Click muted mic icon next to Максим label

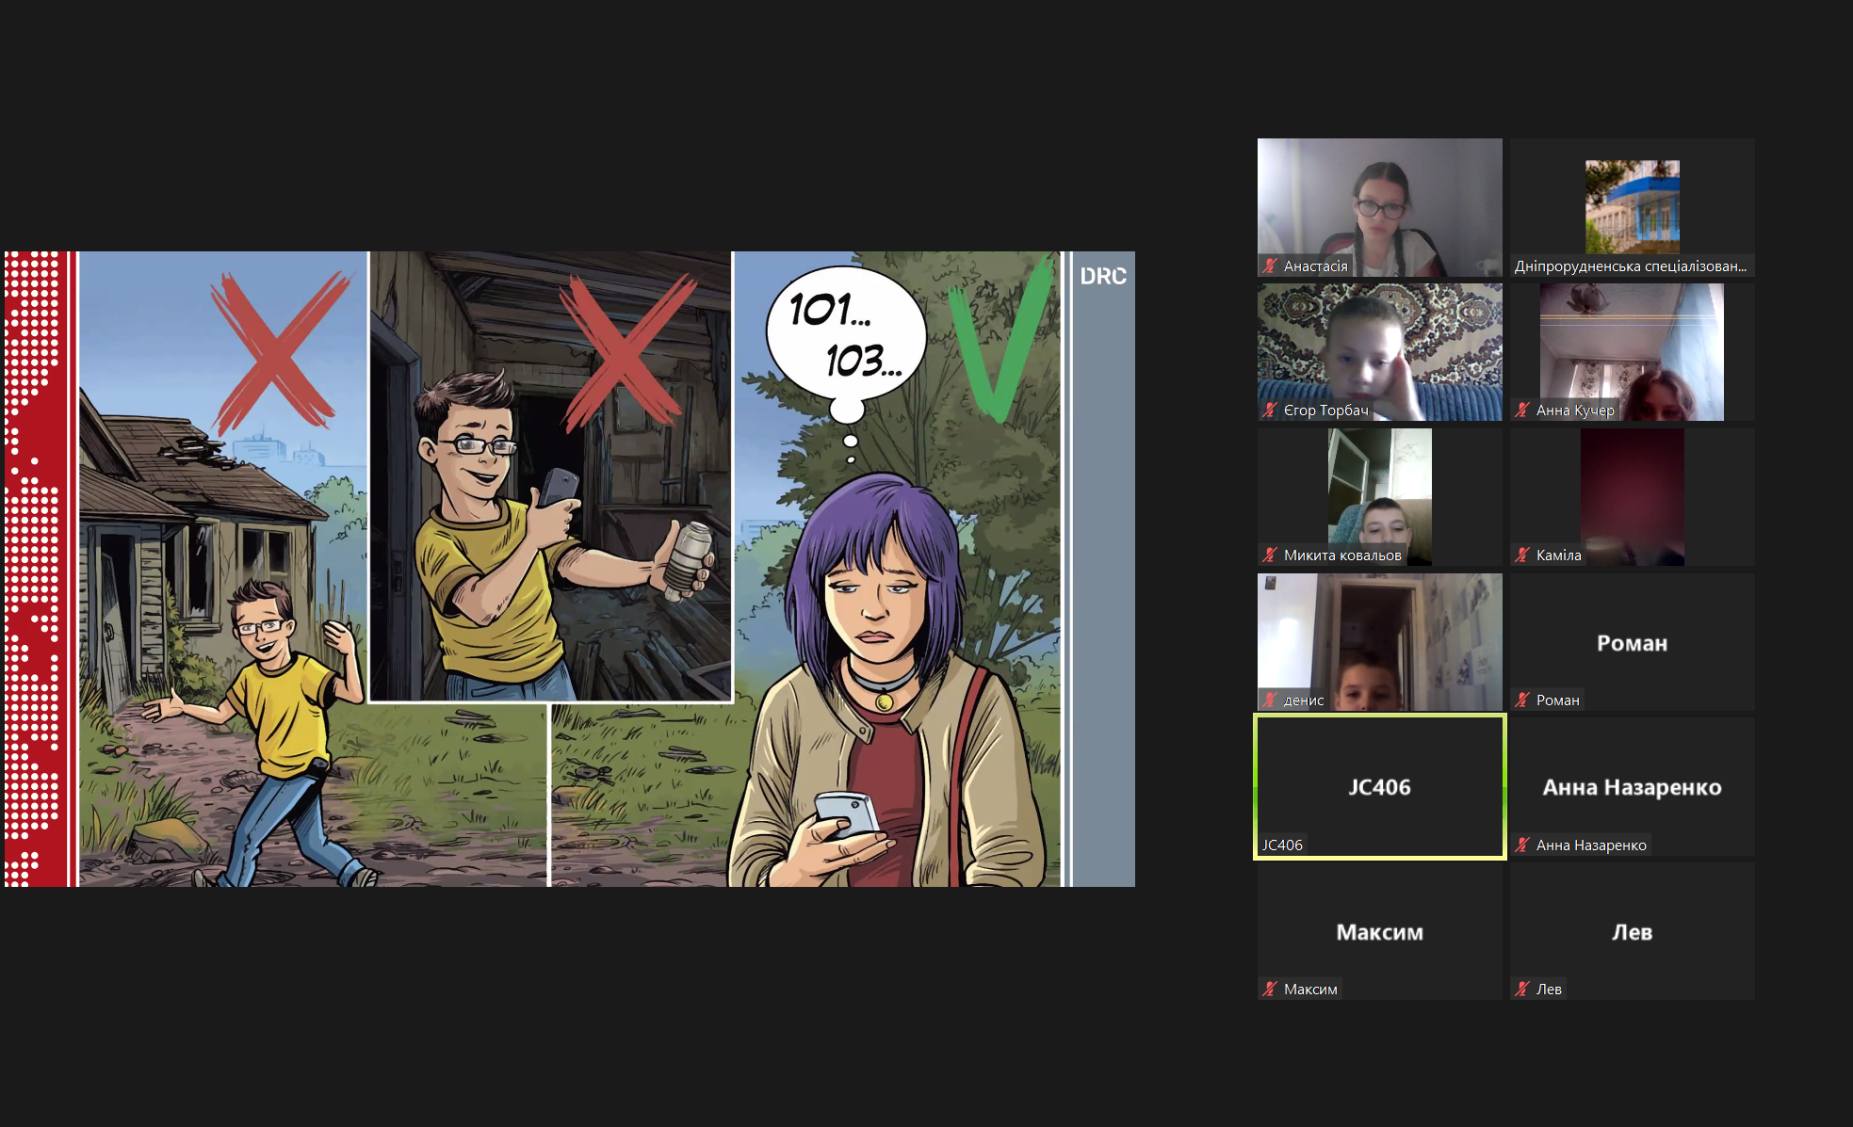coord(1270,989)
